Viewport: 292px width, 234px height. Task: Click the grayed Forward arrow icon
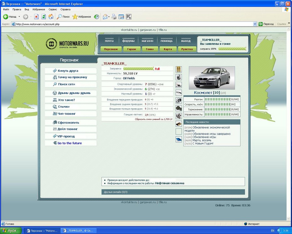coord(25,17)
